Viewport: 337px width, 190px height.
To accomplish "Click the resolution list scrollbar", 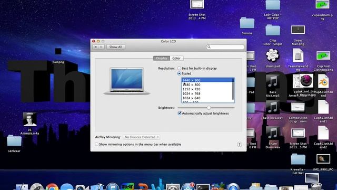I will tap(233, 89).
